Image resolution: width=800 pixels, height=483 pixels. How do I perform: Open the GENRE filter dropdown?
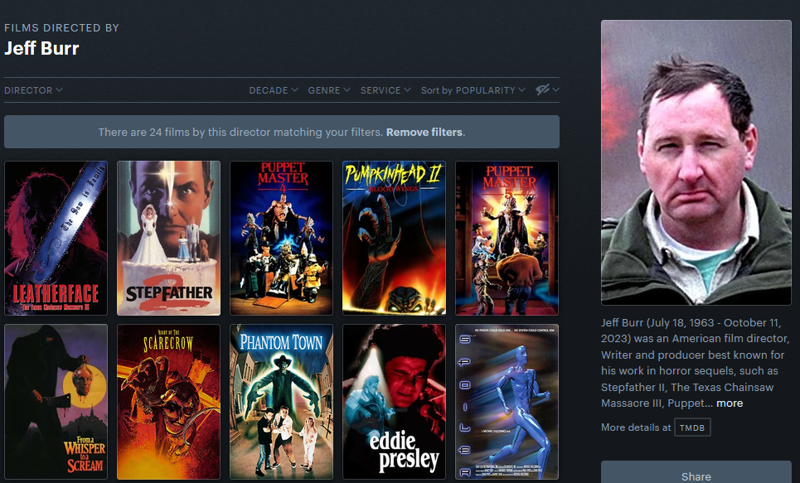pyautogui.click(x=329, y=90)
